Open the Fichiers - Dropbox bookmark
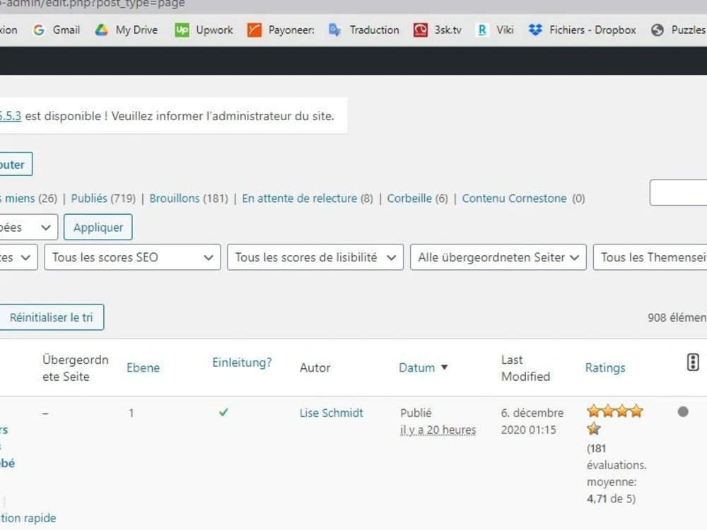 click(582, 30)
